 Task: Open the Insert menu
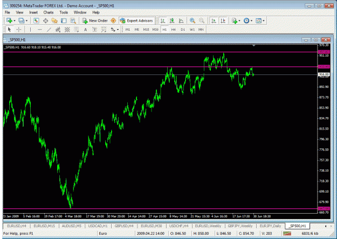[x=33, y=12]
